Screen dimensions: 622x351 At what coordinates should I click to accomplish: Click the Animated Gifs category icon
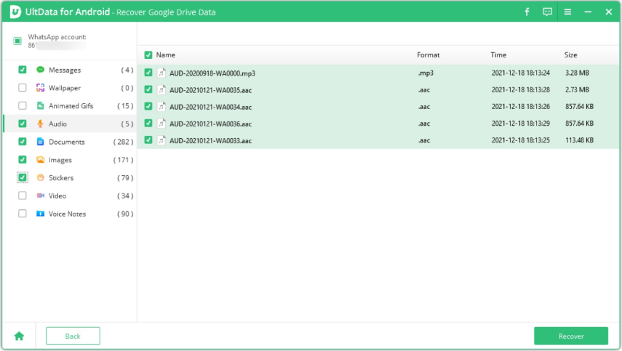click(x=40, y=106)
